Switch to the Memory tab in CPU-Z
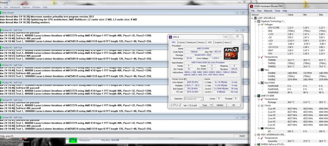 pyautogui.click(x=201, y=42)
